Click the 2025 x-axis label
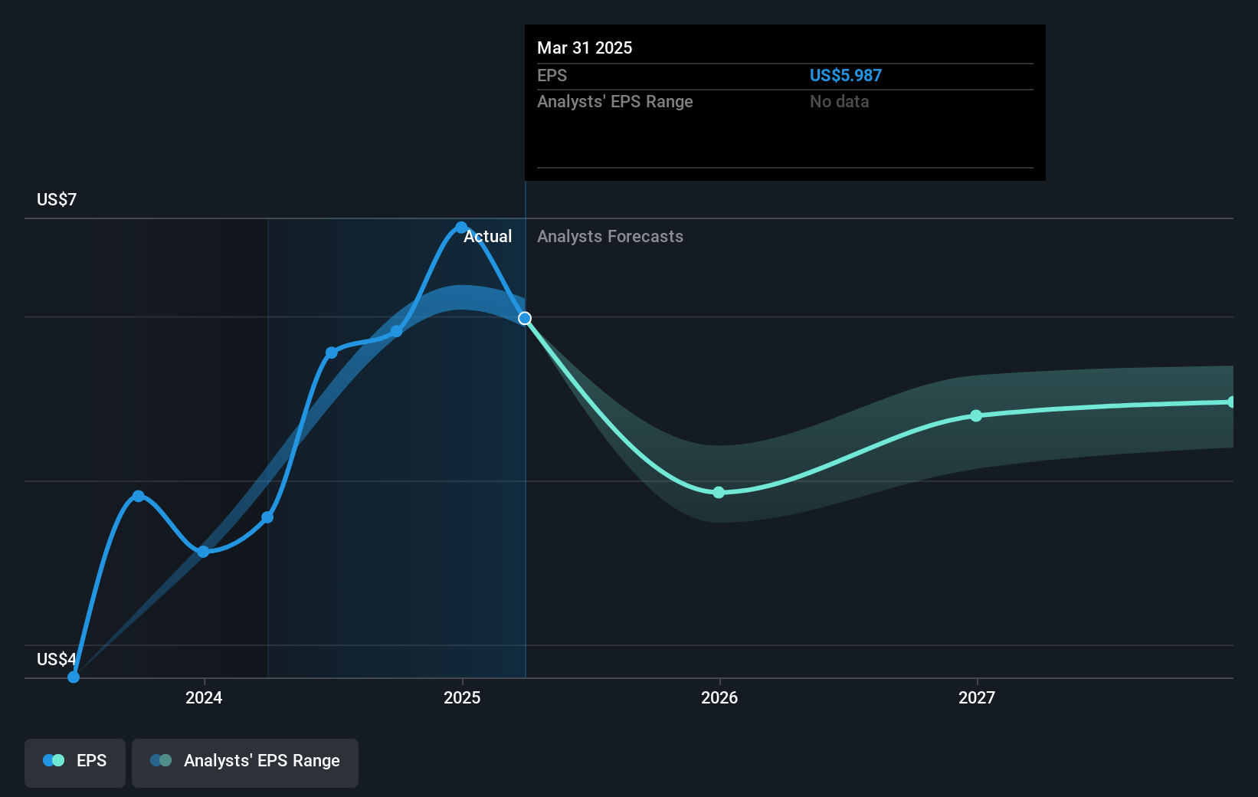 pos(462,697)
